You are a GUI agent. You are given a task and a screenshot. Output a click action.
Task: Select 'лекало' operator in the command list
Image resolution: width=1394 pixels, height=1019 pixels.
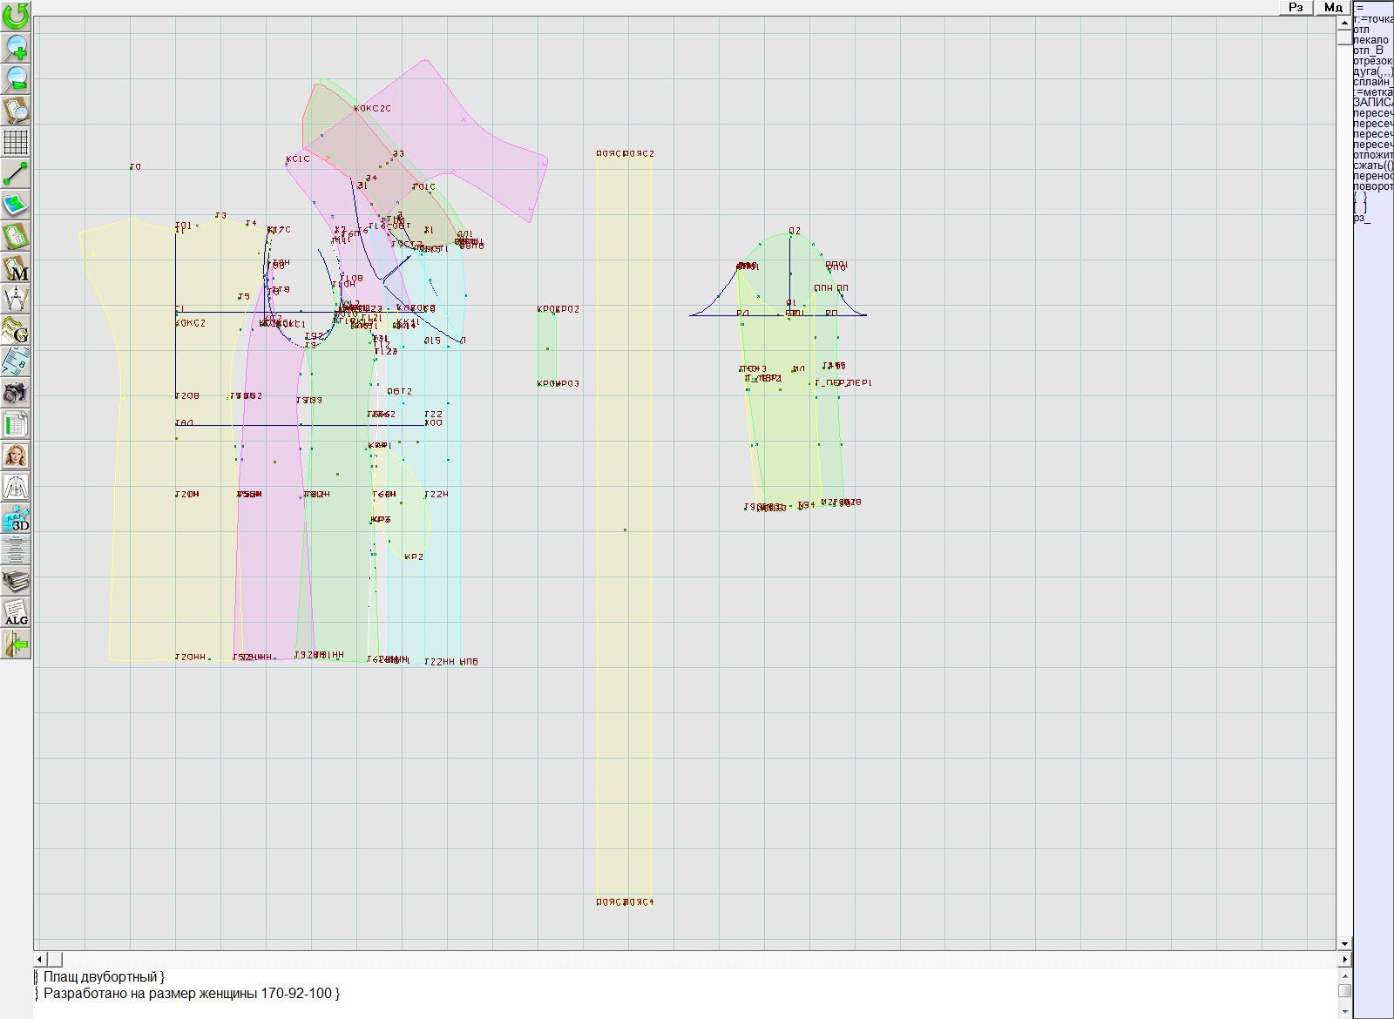tap(1372, 40)
